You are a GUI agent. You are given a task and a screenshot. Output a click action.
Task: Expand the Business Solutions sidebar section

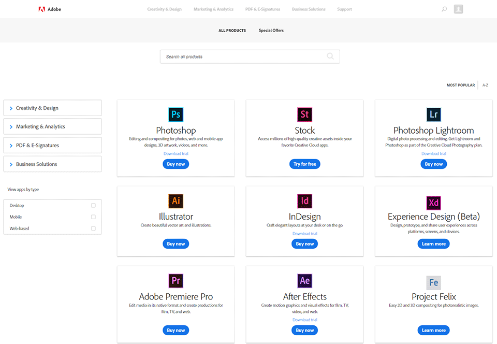53,164
